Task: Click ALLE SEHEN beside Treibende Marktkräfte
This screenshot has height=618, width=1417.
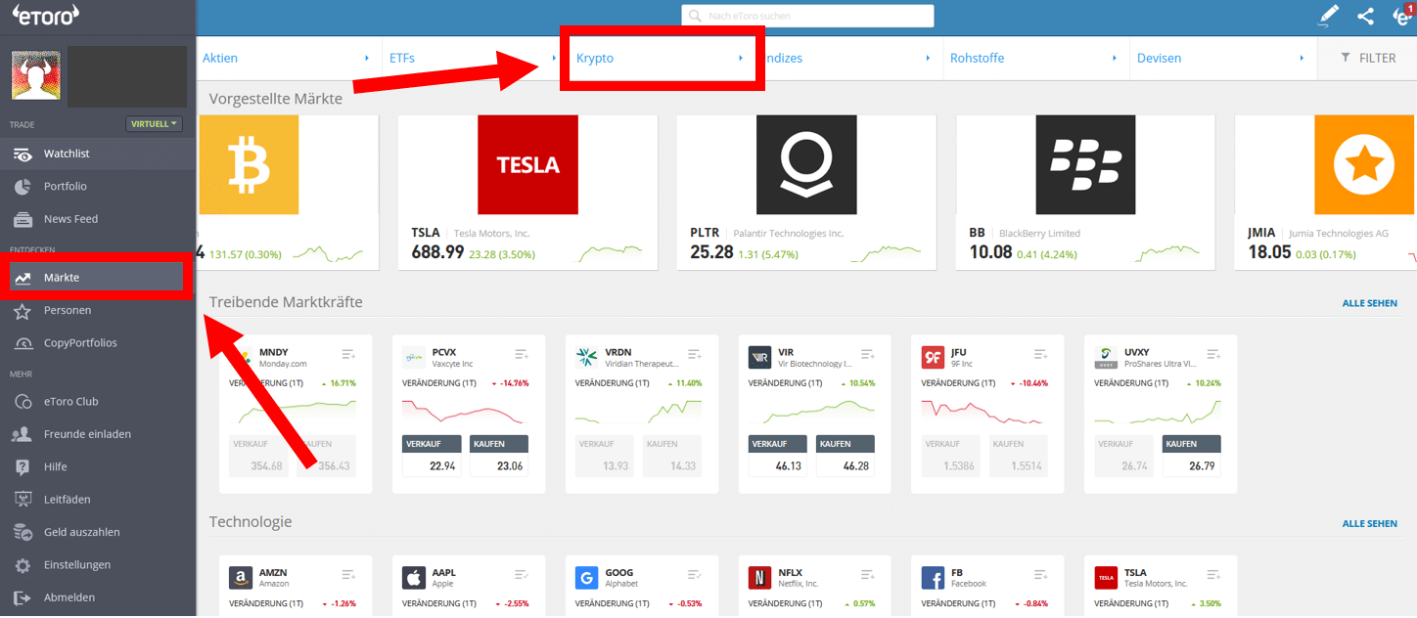Action: tap(1369, 303)
